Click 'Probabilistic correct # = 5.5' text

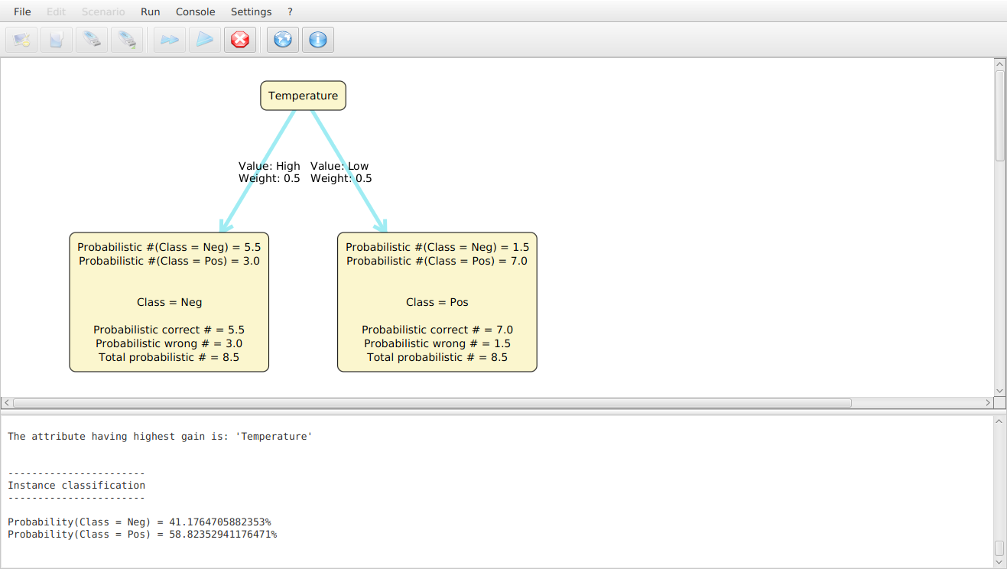coord(169,330)
